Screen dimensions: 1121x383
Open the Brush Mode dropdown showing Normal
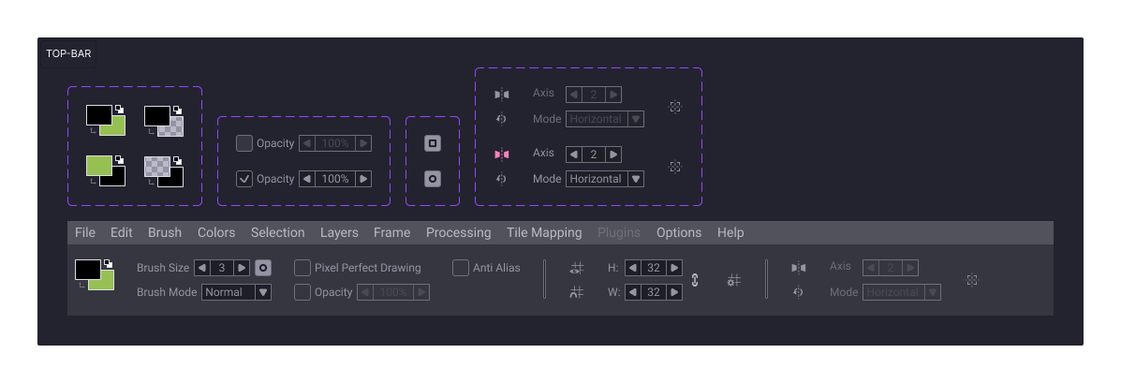pos(237,291)
